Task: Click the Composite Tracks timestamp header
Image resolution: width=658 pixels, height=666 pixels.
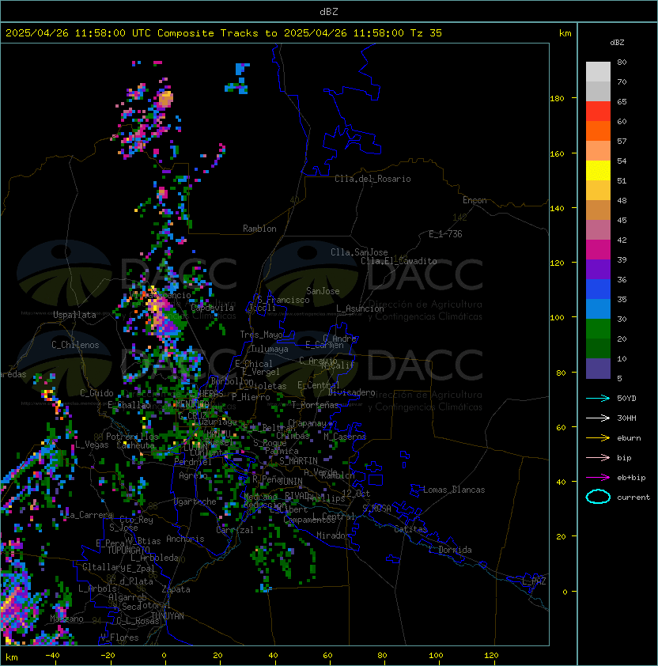Action: pyautogui.click(x=224, y=32)
